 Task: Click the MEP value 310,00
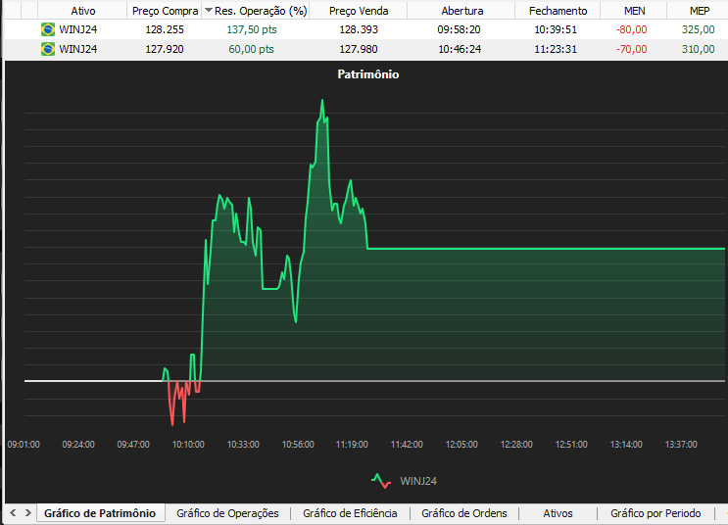(699, 49)
